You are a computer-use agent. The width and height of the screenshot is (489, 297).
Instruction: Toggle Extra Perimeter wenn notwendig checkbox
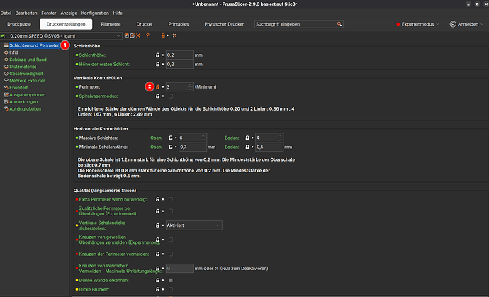point(170,201)
